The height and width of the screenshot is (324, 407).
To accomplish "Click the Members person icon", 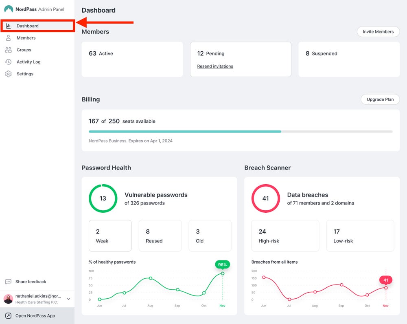I will (9, 38).
